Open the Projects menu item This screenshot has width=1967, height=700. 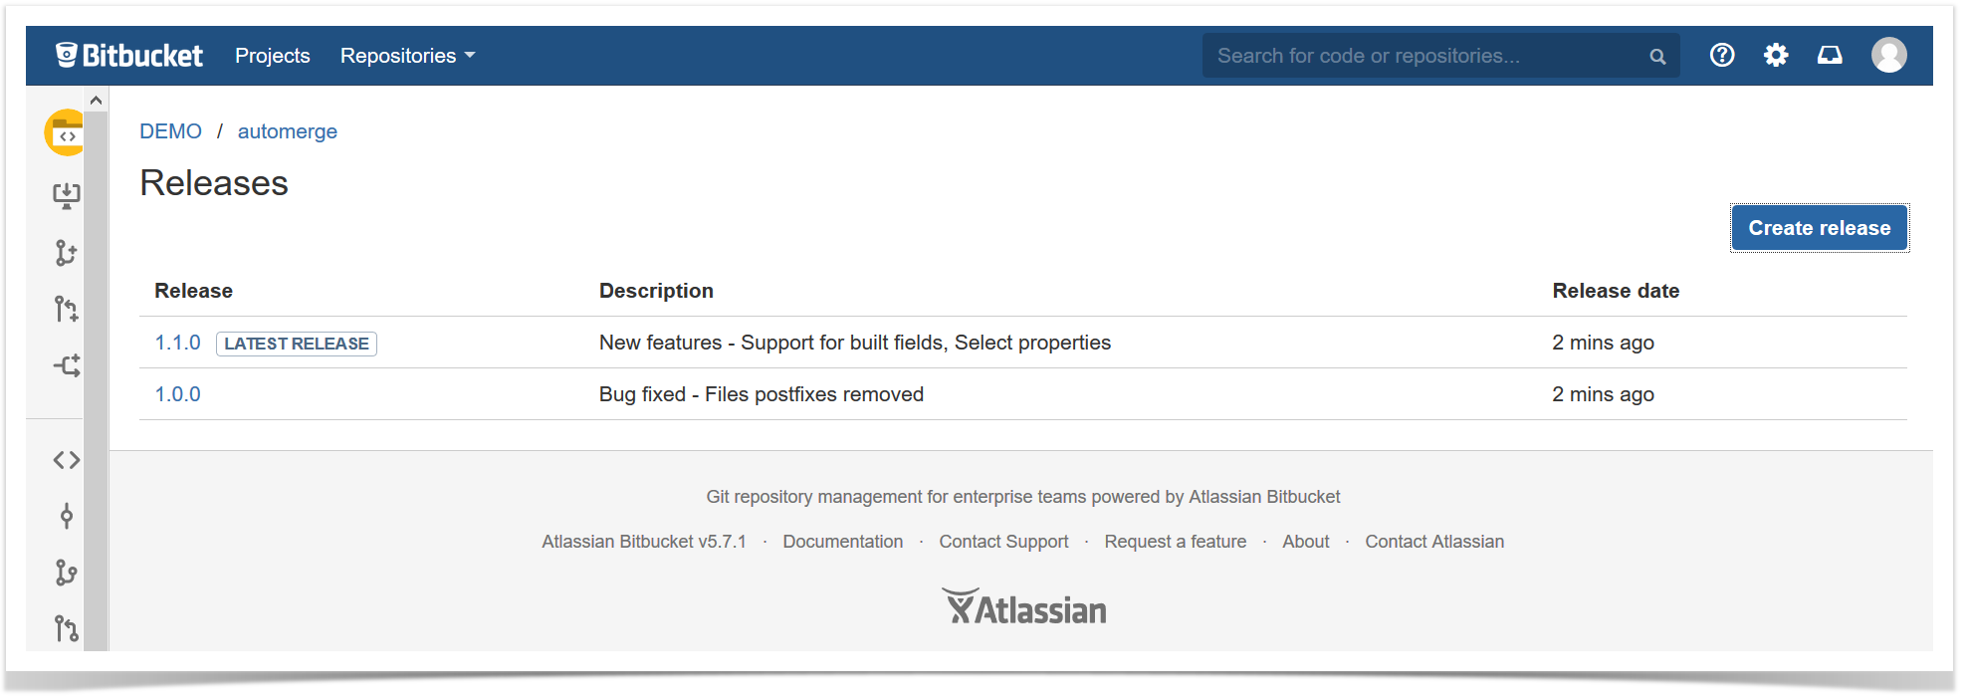[272, 56]
